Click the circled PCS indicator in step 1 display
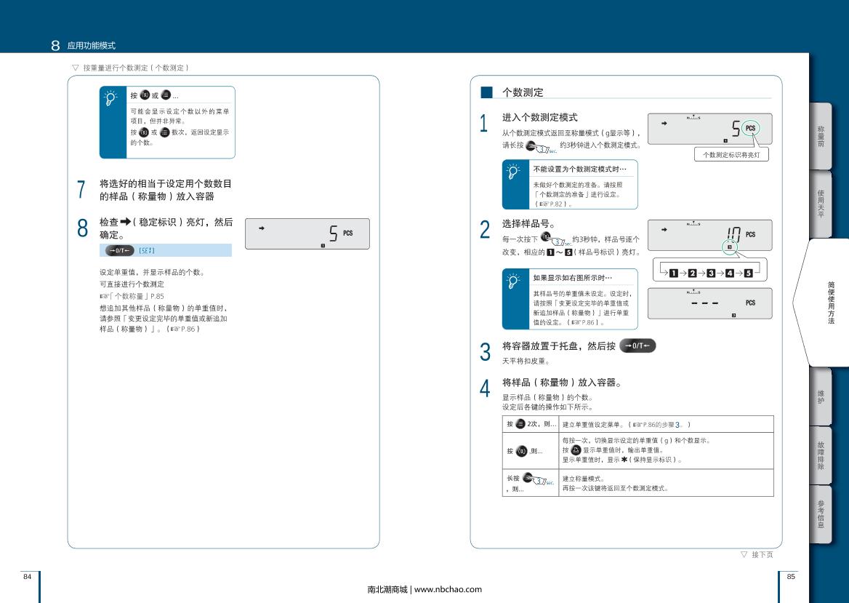Image resolution: width=849 pixels, height=603 pixels. tap(750, 128)
